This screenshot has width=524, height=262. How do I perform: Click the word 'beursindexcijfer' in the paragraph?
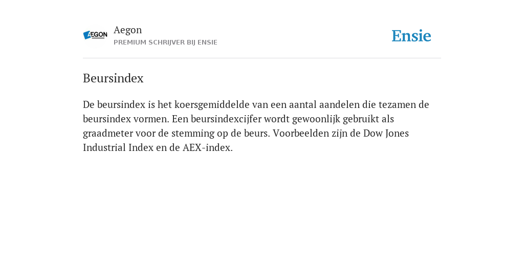[231, 119]
